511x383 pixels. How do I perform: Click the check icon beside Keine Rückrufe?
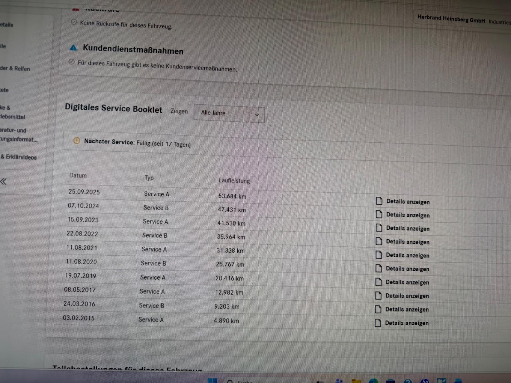coord(74,22)
